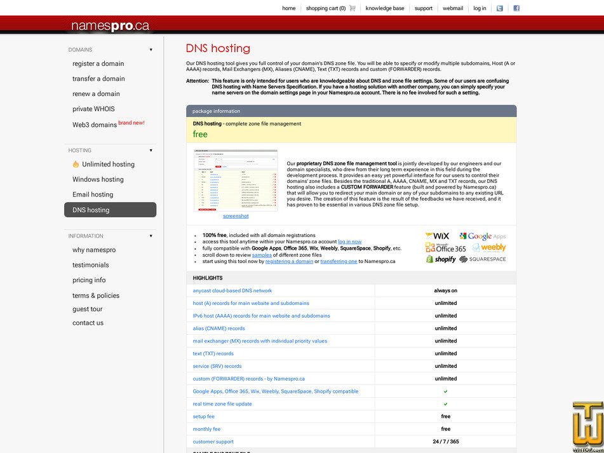
Task: Open contact us page
Action: coord(88,323)
